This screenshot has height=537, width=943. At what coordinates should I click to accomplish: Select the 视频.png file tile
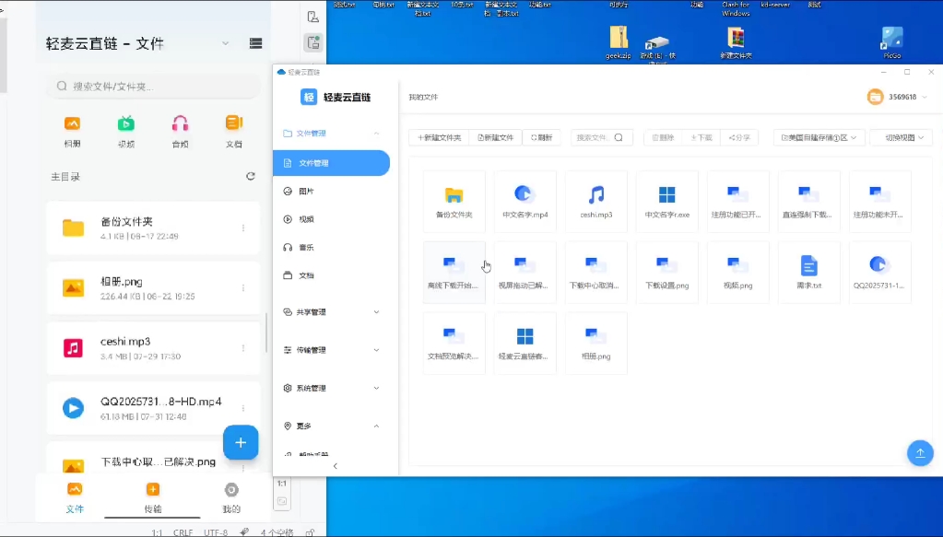coord(738,272)
